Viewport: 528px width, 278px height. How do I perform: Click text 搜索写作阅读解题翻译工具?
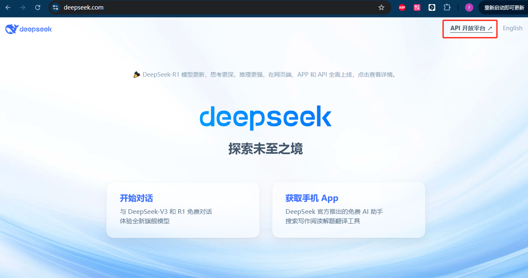(323, 221)
